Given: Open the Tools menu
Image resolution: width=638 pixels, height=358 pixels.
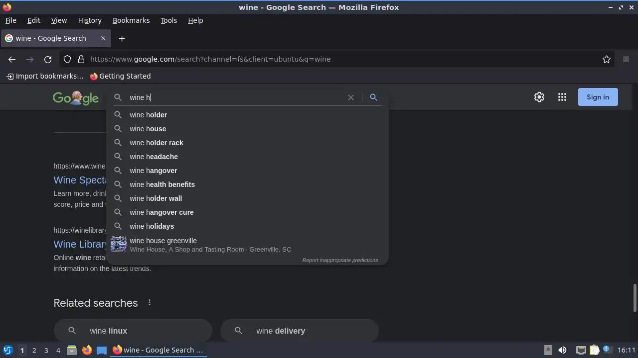Looking at the screenshot, I should [168, 20].
